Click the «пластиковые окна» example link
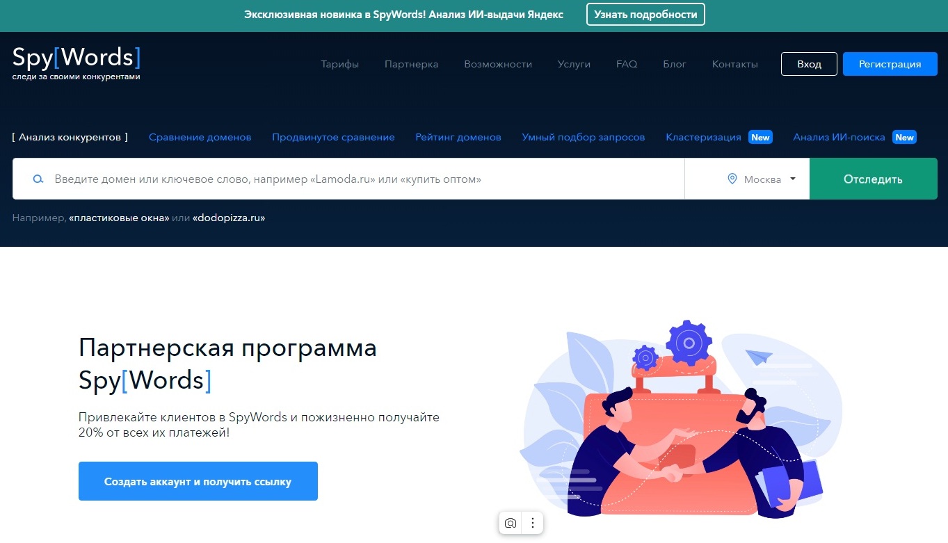This screenshot has height=543, width=948. (x=120, y=218)
